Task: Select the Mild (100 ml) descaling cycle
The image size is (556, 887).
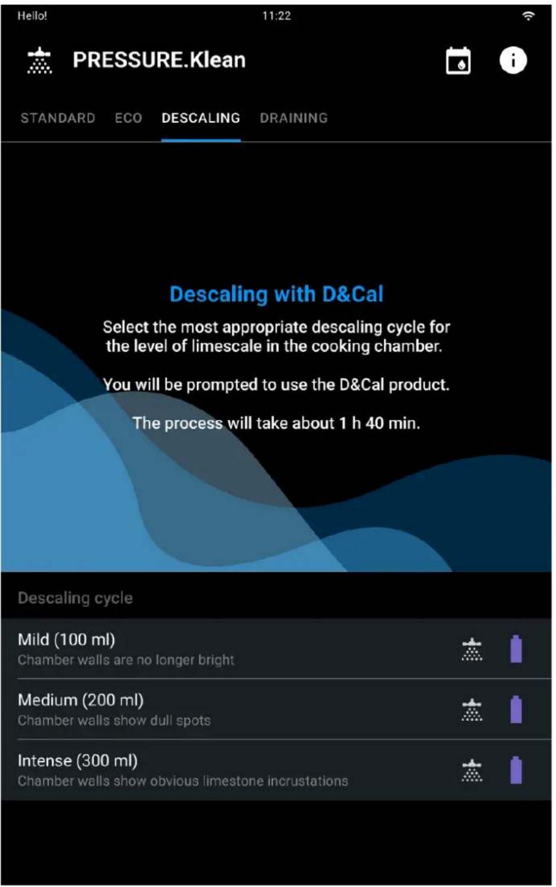Action: [x=276, y=649]
